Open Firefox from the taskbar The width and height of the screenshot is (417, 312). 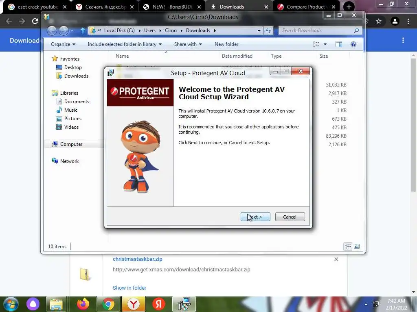[x=83, y=304]
